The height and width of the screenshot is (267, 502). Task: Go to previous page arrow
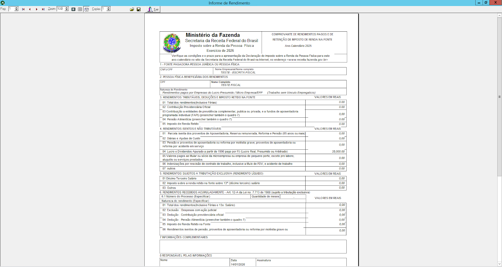click(30, 9)
